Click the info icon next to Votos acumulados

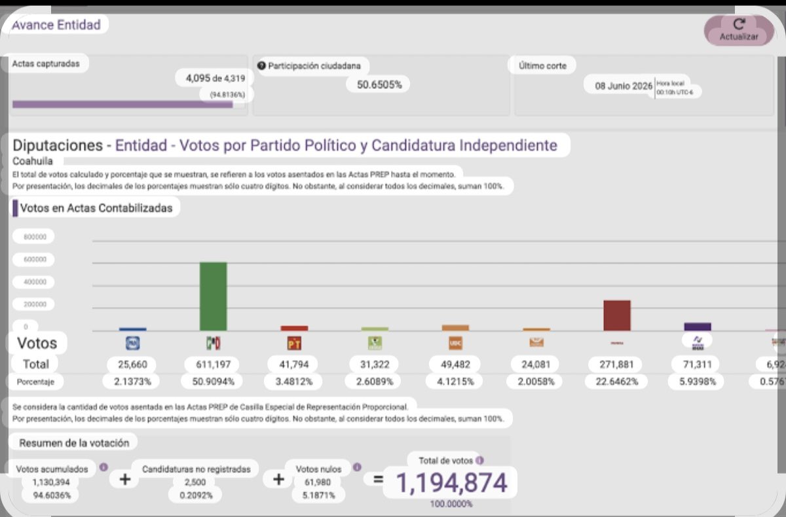(103, 468)
